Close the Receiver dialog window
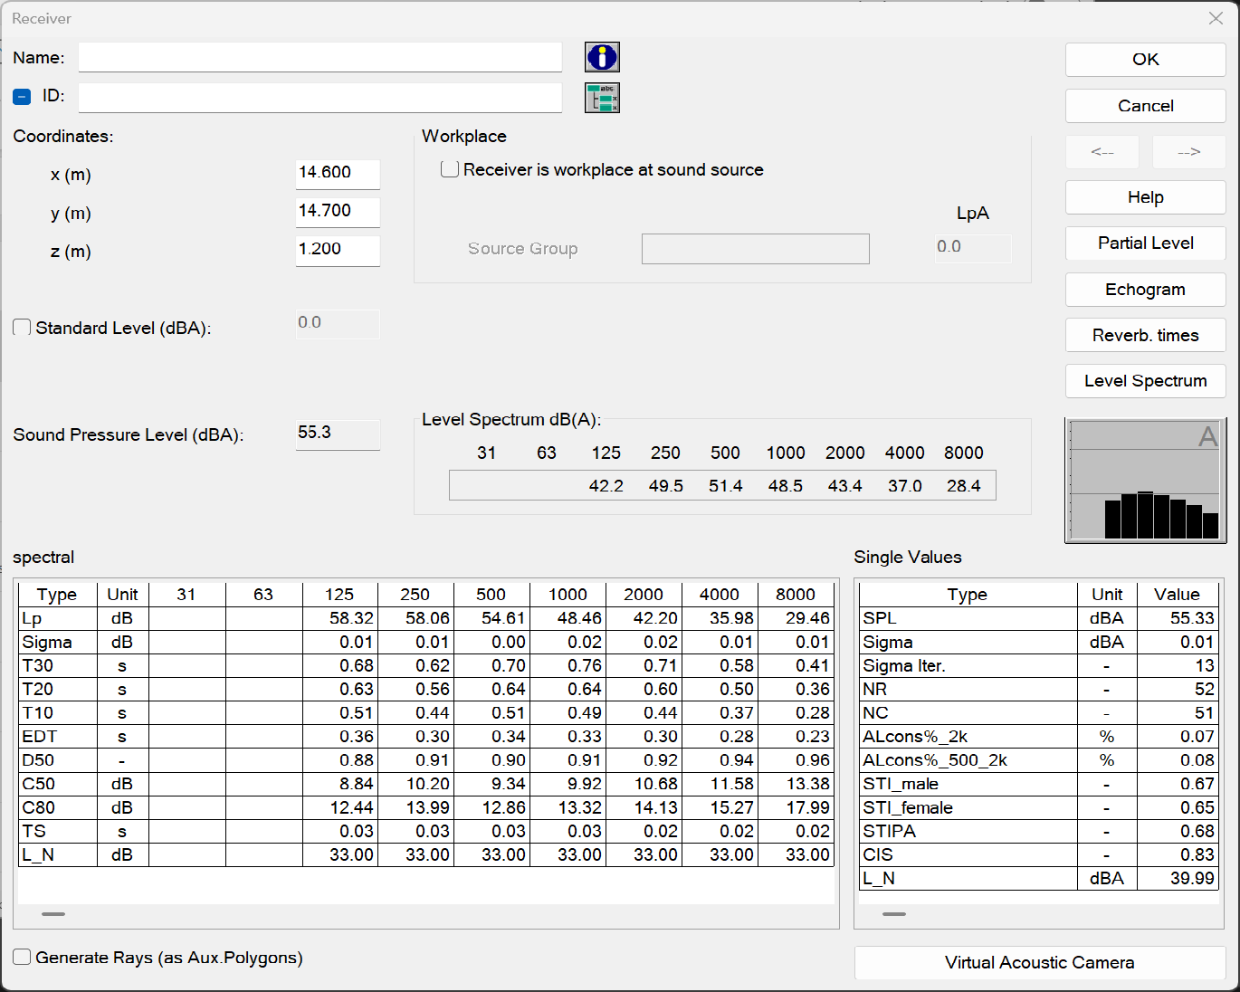 (x=1216, y=18)
